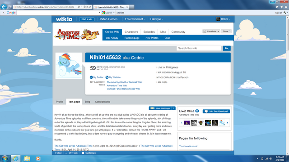Open Windows Start button
289x162 pixels.
(5, 158)
